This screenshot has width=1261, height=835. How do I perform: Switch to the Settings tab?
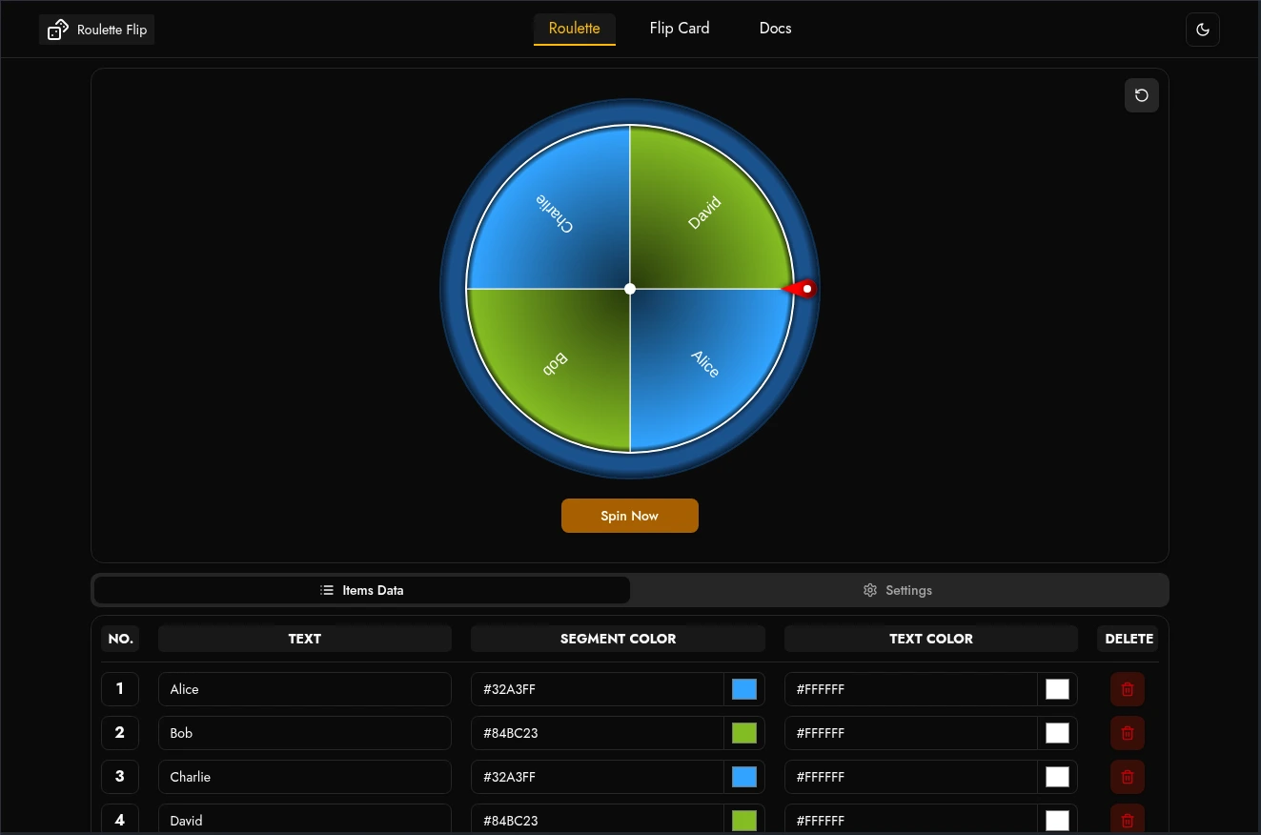898,590
